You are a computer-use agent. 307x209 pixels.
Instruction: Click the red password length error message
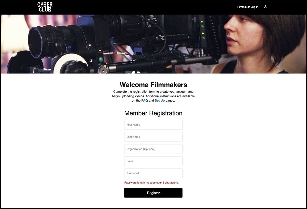[151, 183]
